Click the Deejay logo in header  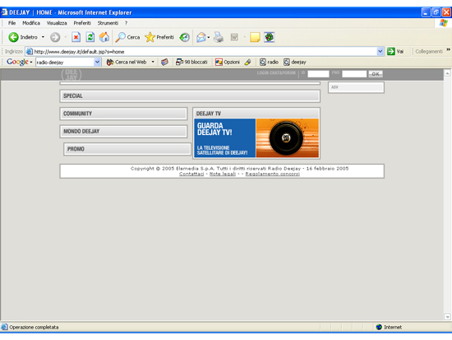tap(71, 75)
